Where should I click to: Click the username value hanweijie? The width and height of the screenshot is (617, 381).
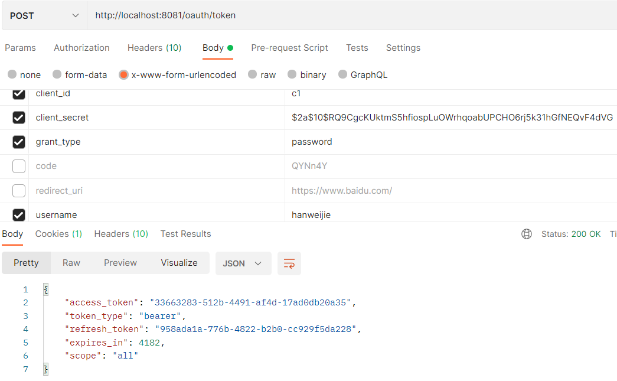(x=311, y=215)
